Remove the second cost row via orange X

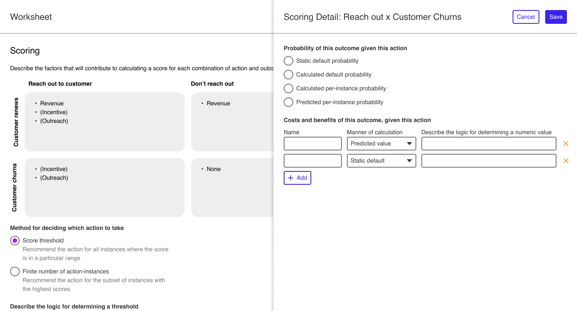(x=566, y=161)
